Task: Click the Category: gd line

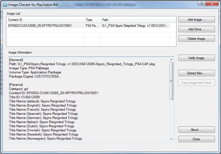Action: coord(19,89)
